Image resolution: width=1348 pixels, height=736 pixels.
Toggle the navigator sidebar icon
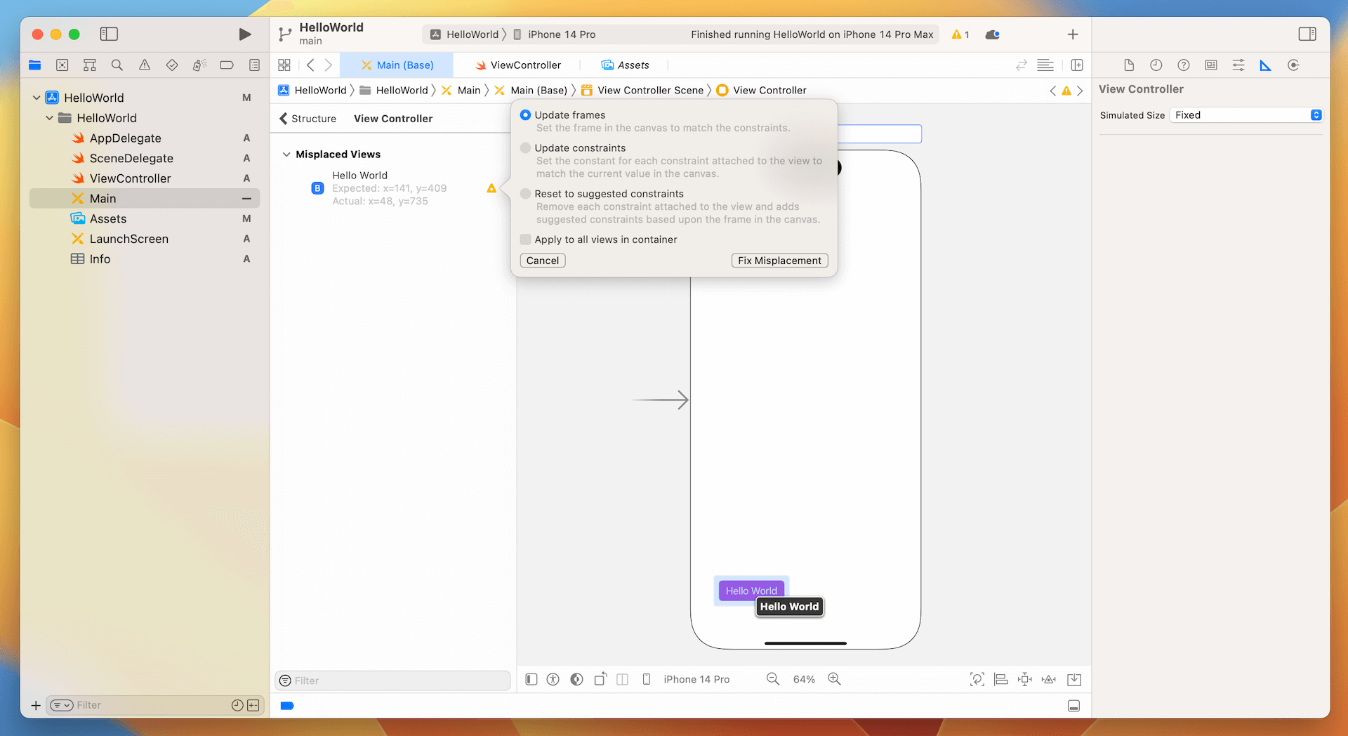click(x=109, y=34)
